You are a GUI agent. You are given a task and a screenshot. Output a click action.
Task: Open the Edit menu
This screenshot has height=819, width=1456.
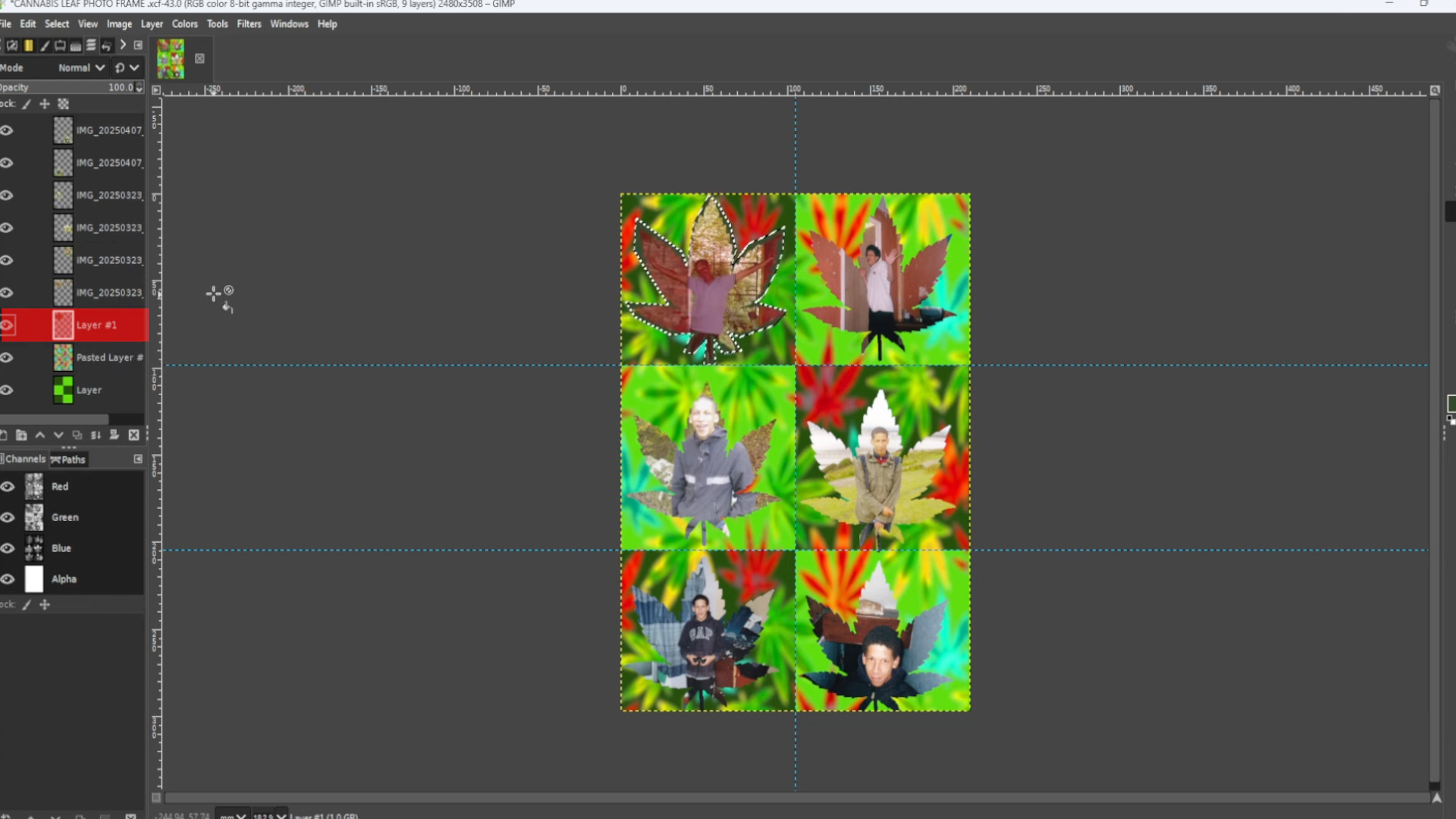[x=27, y=24]
